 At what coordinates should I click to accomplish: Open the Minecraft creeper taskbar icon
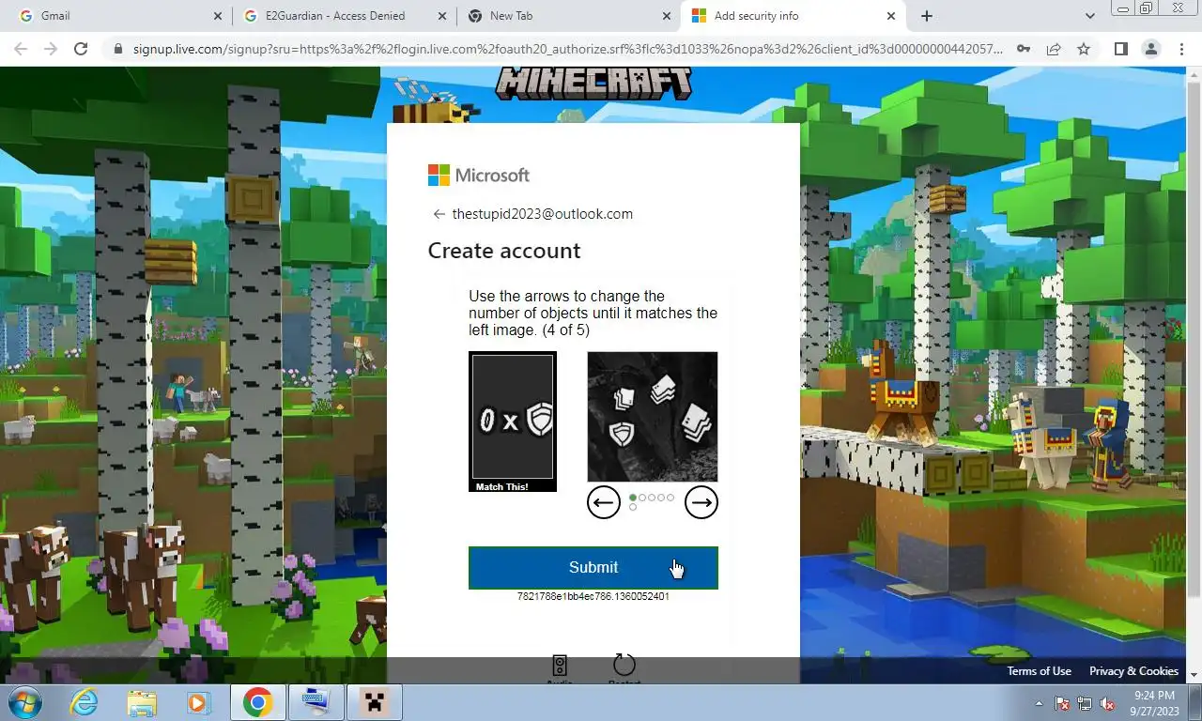point(375,702)
